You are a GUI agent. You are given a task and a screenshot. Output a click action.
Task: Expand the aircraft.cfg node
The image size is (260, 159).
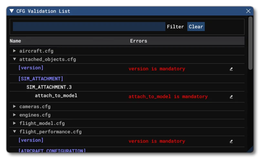click(15, 51)
